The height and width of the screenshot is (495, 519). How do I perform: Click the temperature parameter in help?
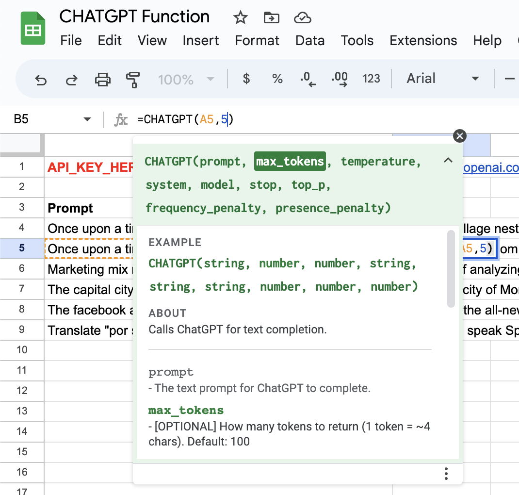[x=378, y=162]
